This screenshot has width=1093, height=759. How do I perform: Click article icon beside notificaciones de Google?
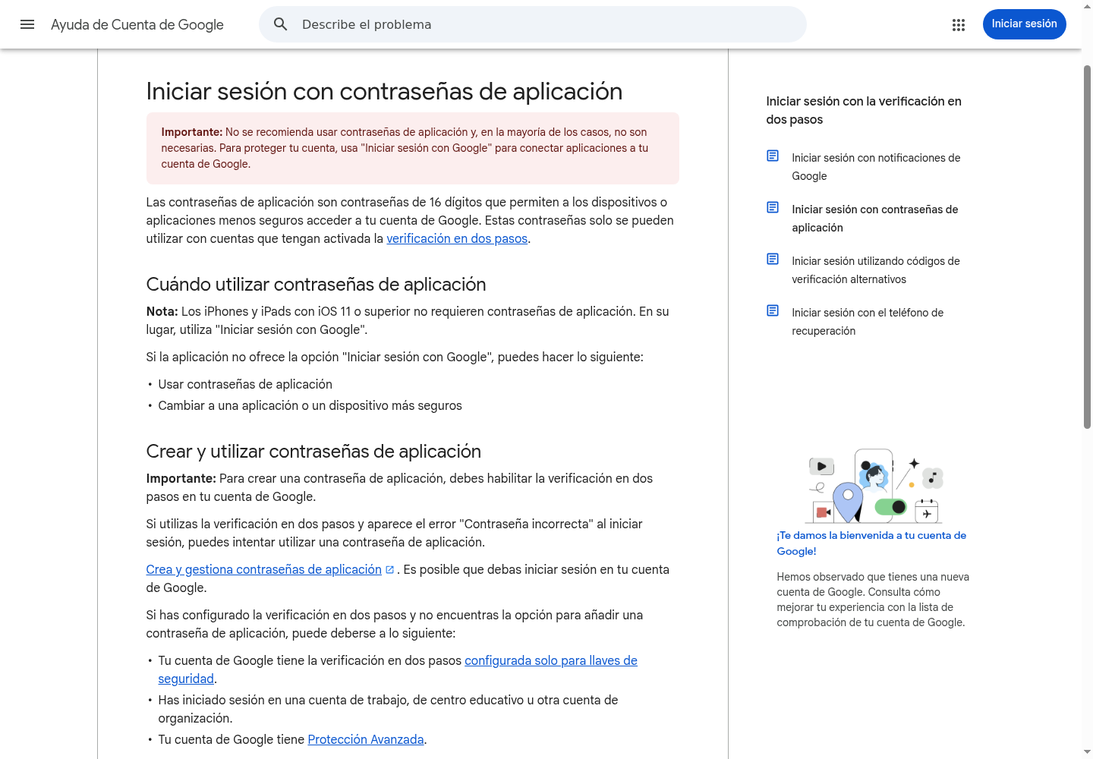(773, 156)
